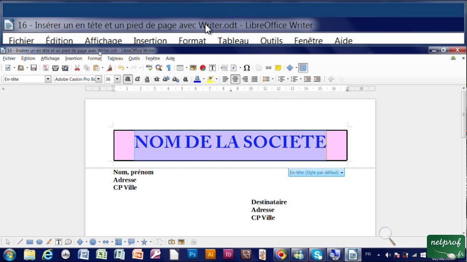The width and height of the screenshot is (467, 262).
Task: Toggle formatting marks with the pilcrow icon
Action: pos(168,68)
